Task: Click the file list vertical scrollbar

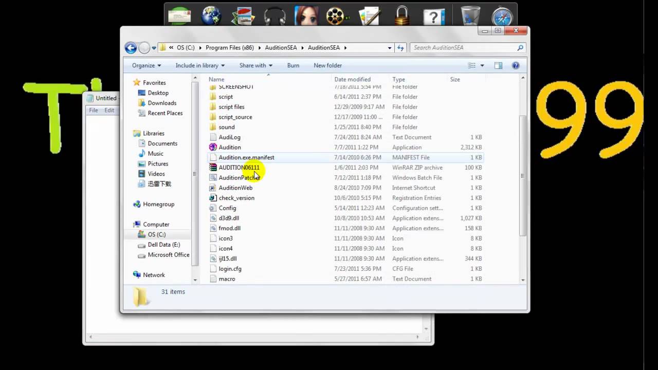Action: [523, 175]
